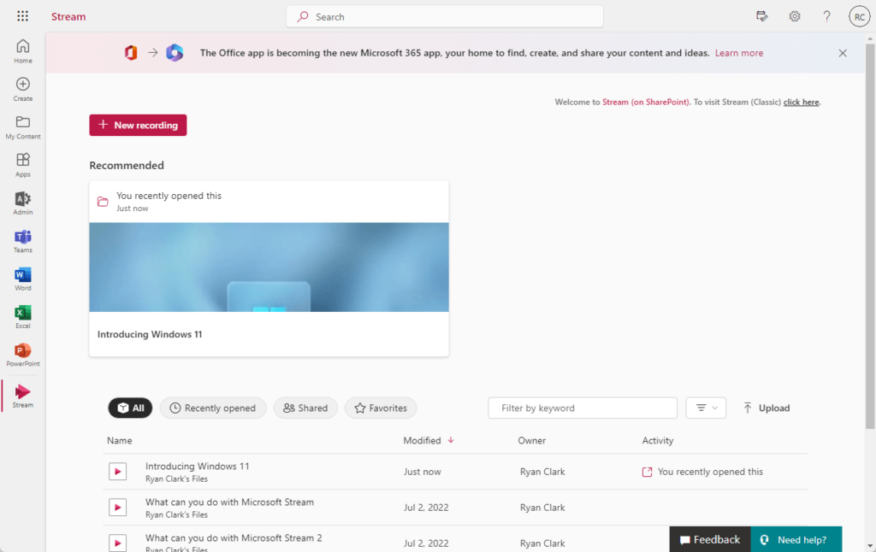Screen dimensions: 876x552
Task: Click the Modified sort arrow icon
Action: pos(451,440)
